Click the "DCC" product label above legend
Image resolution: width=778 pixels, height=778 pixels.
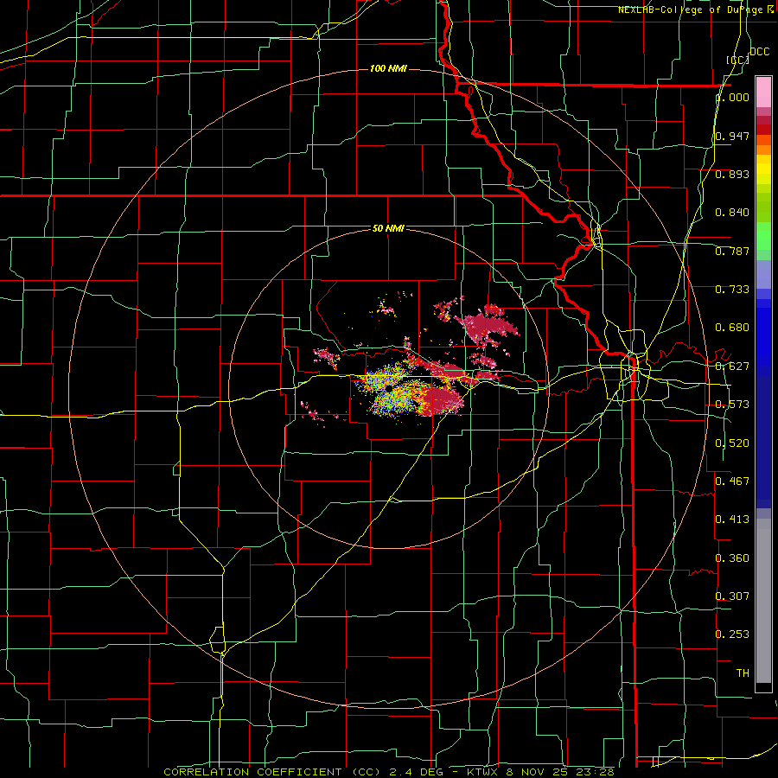pyautogui.click(x=759, y=51)
